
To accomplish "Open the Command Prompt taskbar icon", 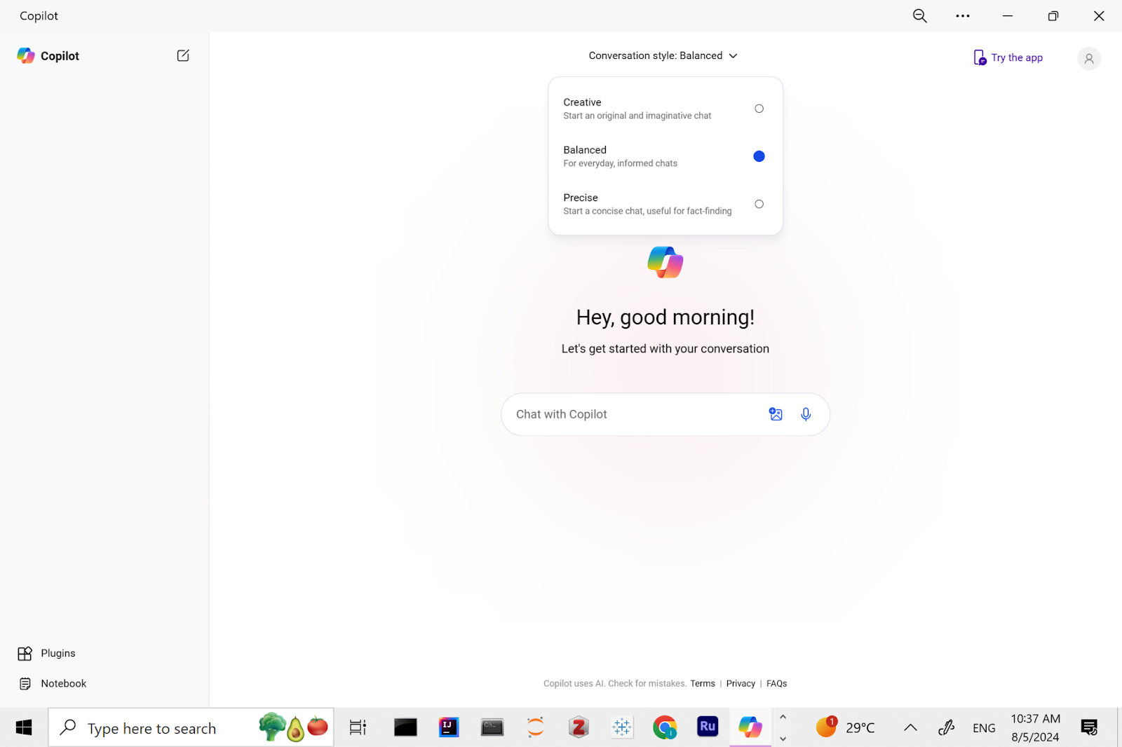I will click(492, 728).
